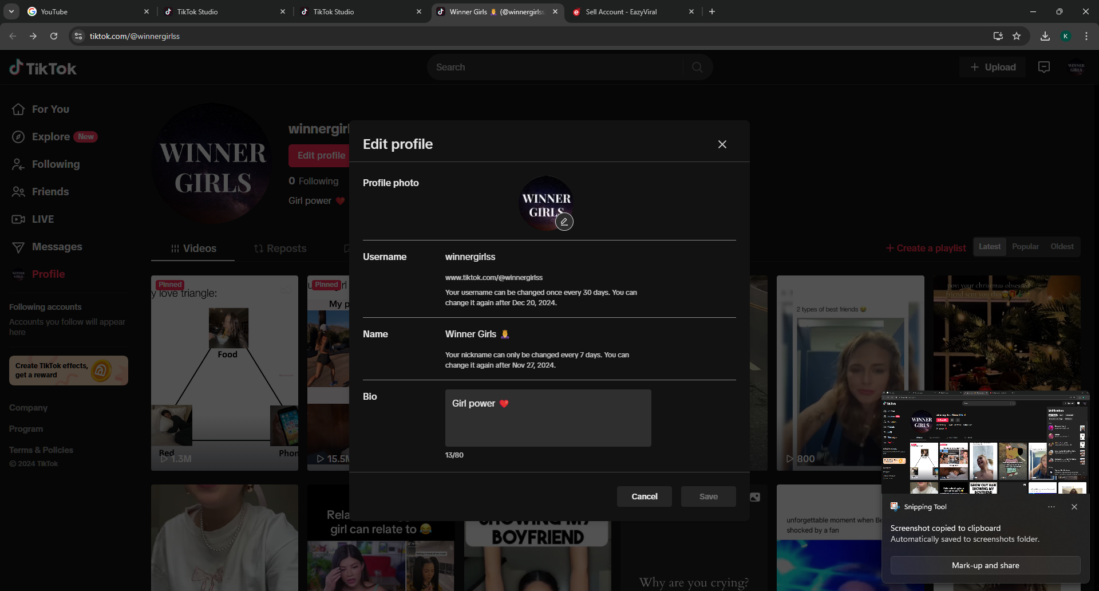
Task: Click the install app icon in address bar
Action: tap(998, 36)
